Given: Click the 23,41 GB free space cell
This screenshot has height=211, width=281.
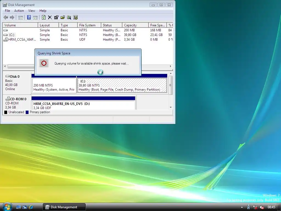Looking at the screenshot, I should (x=156, y=35).
